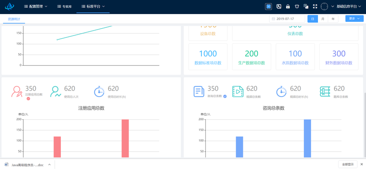Viewport: 366px width, 169px height.
Task: Click the calendar icon in date field
Action: [x=273, y=19]
